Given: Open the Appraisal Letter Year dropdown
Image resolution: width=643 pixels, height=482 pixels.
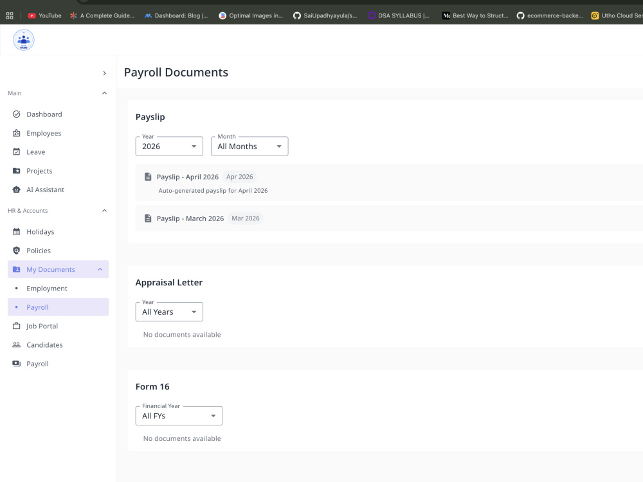Looking at the screenshot, I should [x=169, y=312].
